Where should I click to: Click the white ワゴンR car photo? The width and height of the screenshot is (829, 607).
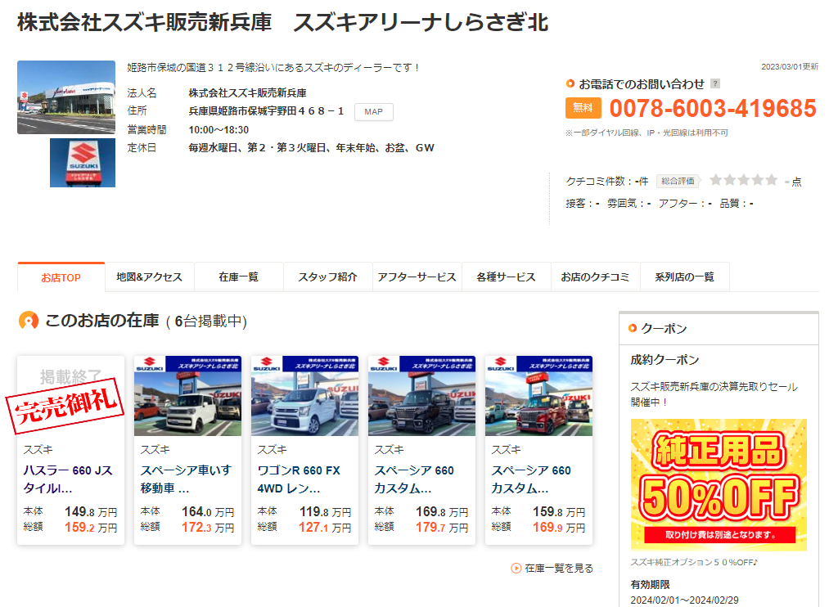tap(305, 396)
